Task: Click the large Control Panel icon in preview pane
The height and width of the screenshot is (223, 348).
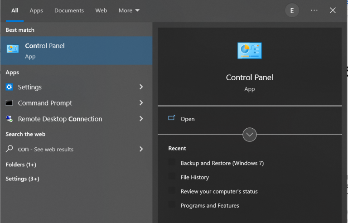Action: (250, 51)
